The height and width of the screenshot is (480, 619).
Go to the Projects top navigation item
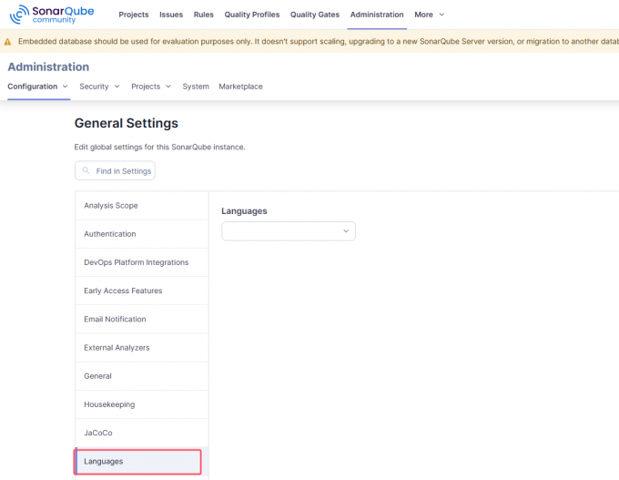[134, 15]
